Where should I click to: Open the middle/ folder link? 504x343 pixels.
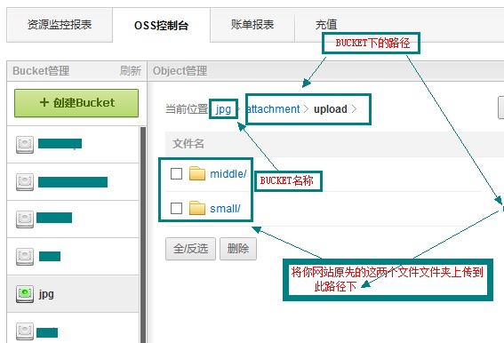[x=228, y=174]
